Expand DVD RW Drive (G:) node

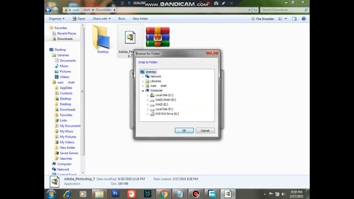point(148,114)
